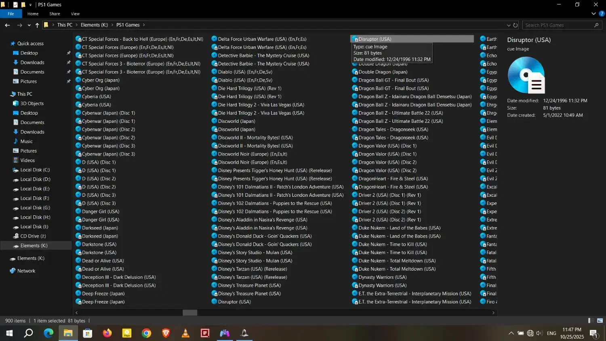The height and width of the screenshot is (341, 606).
Task: Open Brave browser from taskbar
Action: click(x=166, y=333)
